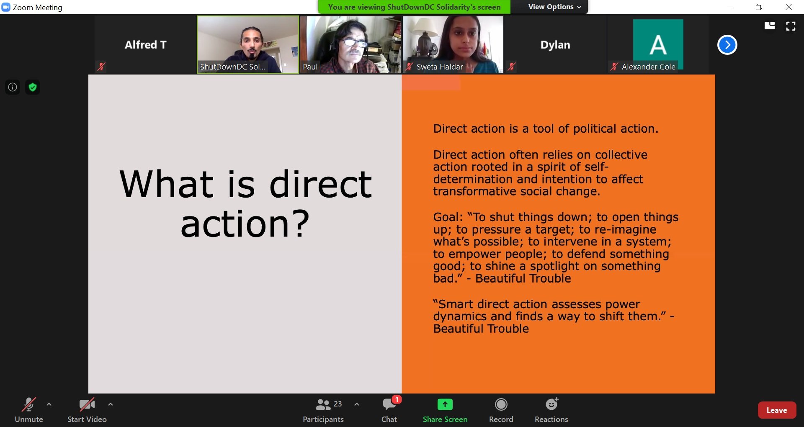
Task: Open the Participants panel
Action: click(x=323, y=410)
